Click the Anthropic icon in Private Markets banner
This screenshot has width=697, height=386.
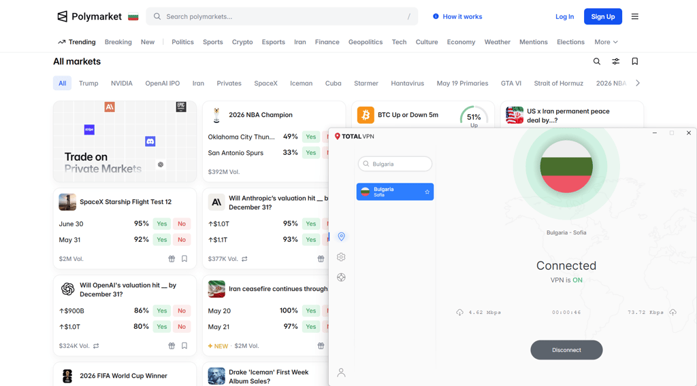pos(110,107)
